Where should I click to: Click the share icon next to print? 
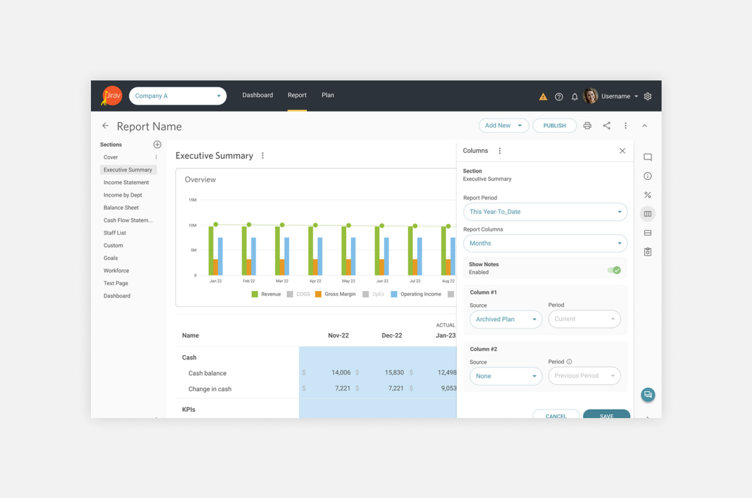pyautogui.click(x=606, y=125)
